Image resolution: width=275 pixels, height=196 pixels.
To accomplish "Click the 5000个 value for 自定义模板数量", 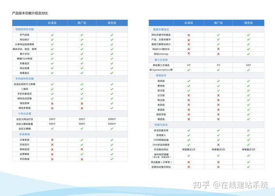I will [x=112, y=124].
